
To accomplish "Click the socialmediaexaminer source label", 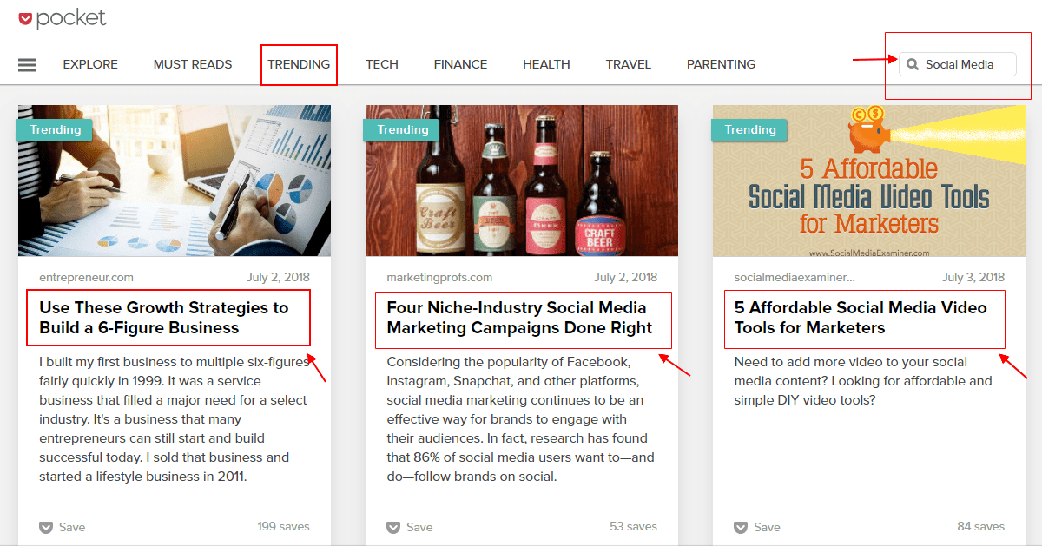I will 795,278.
